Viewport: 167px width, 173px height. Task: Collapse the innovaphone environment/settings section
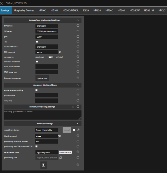tap(78, 20)
